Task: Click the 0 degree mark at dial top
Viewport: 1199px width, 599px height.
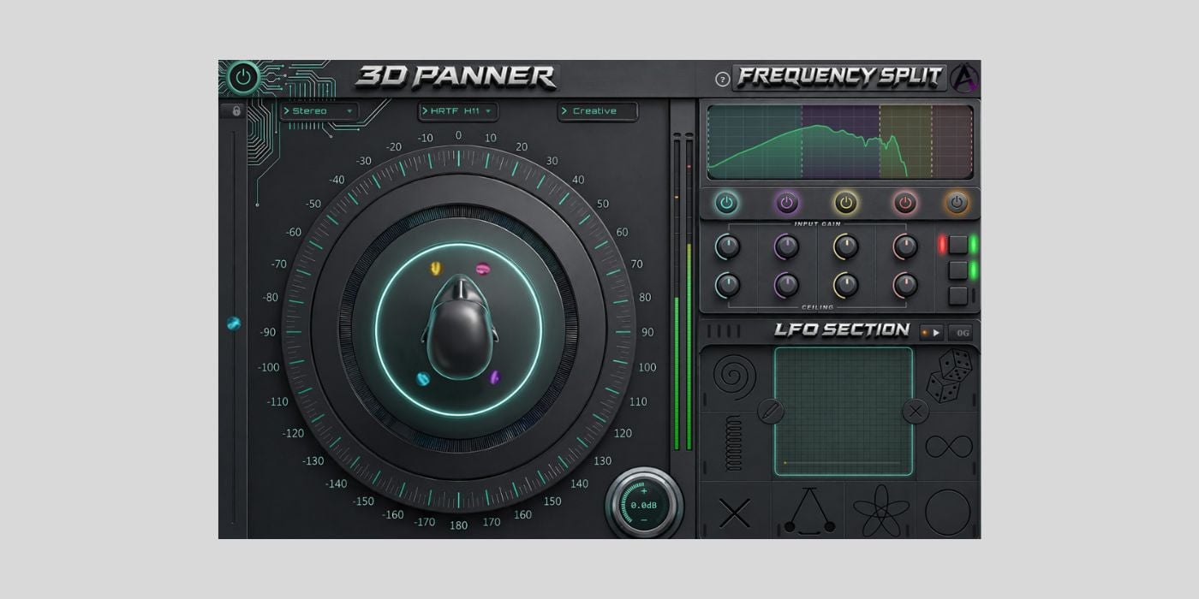Action: [458, 135]
